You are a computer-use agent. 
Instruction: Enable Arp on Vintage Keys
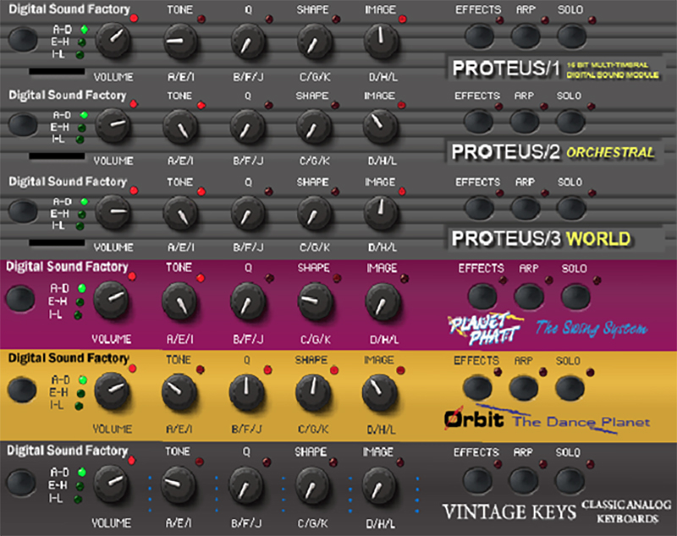[x=524, y=479]
